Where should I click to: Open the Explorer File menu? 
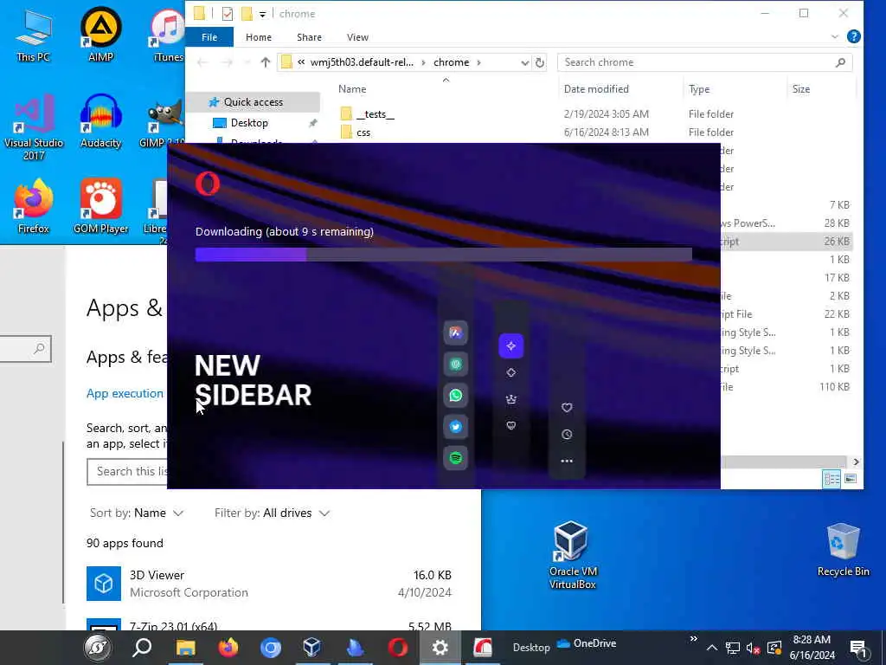(209, 37)
